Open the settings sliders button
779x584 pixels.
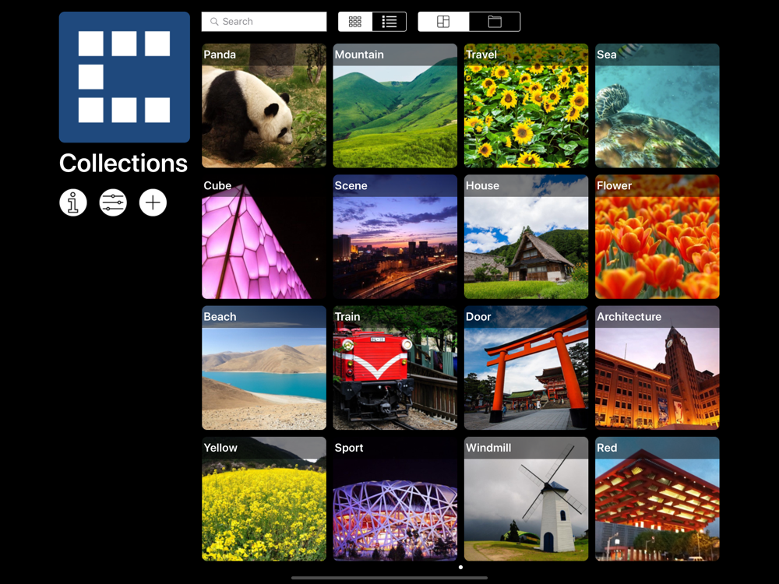pos(113,202)
